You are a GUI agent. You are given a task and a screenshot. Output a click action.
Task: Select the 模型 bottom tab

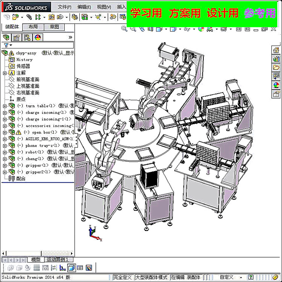coord(36,259)
